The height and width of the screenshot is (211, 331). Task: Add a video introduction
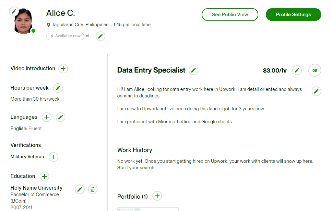[x=63, y=69]
